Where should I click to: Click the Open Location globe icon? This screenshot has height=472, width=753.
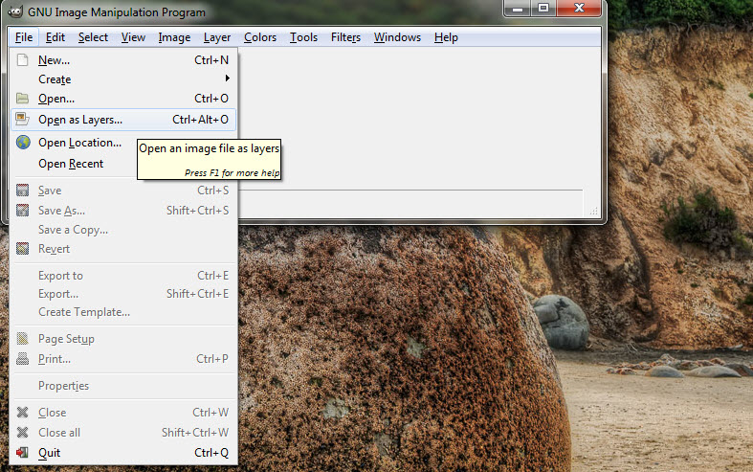coord(23,143)
